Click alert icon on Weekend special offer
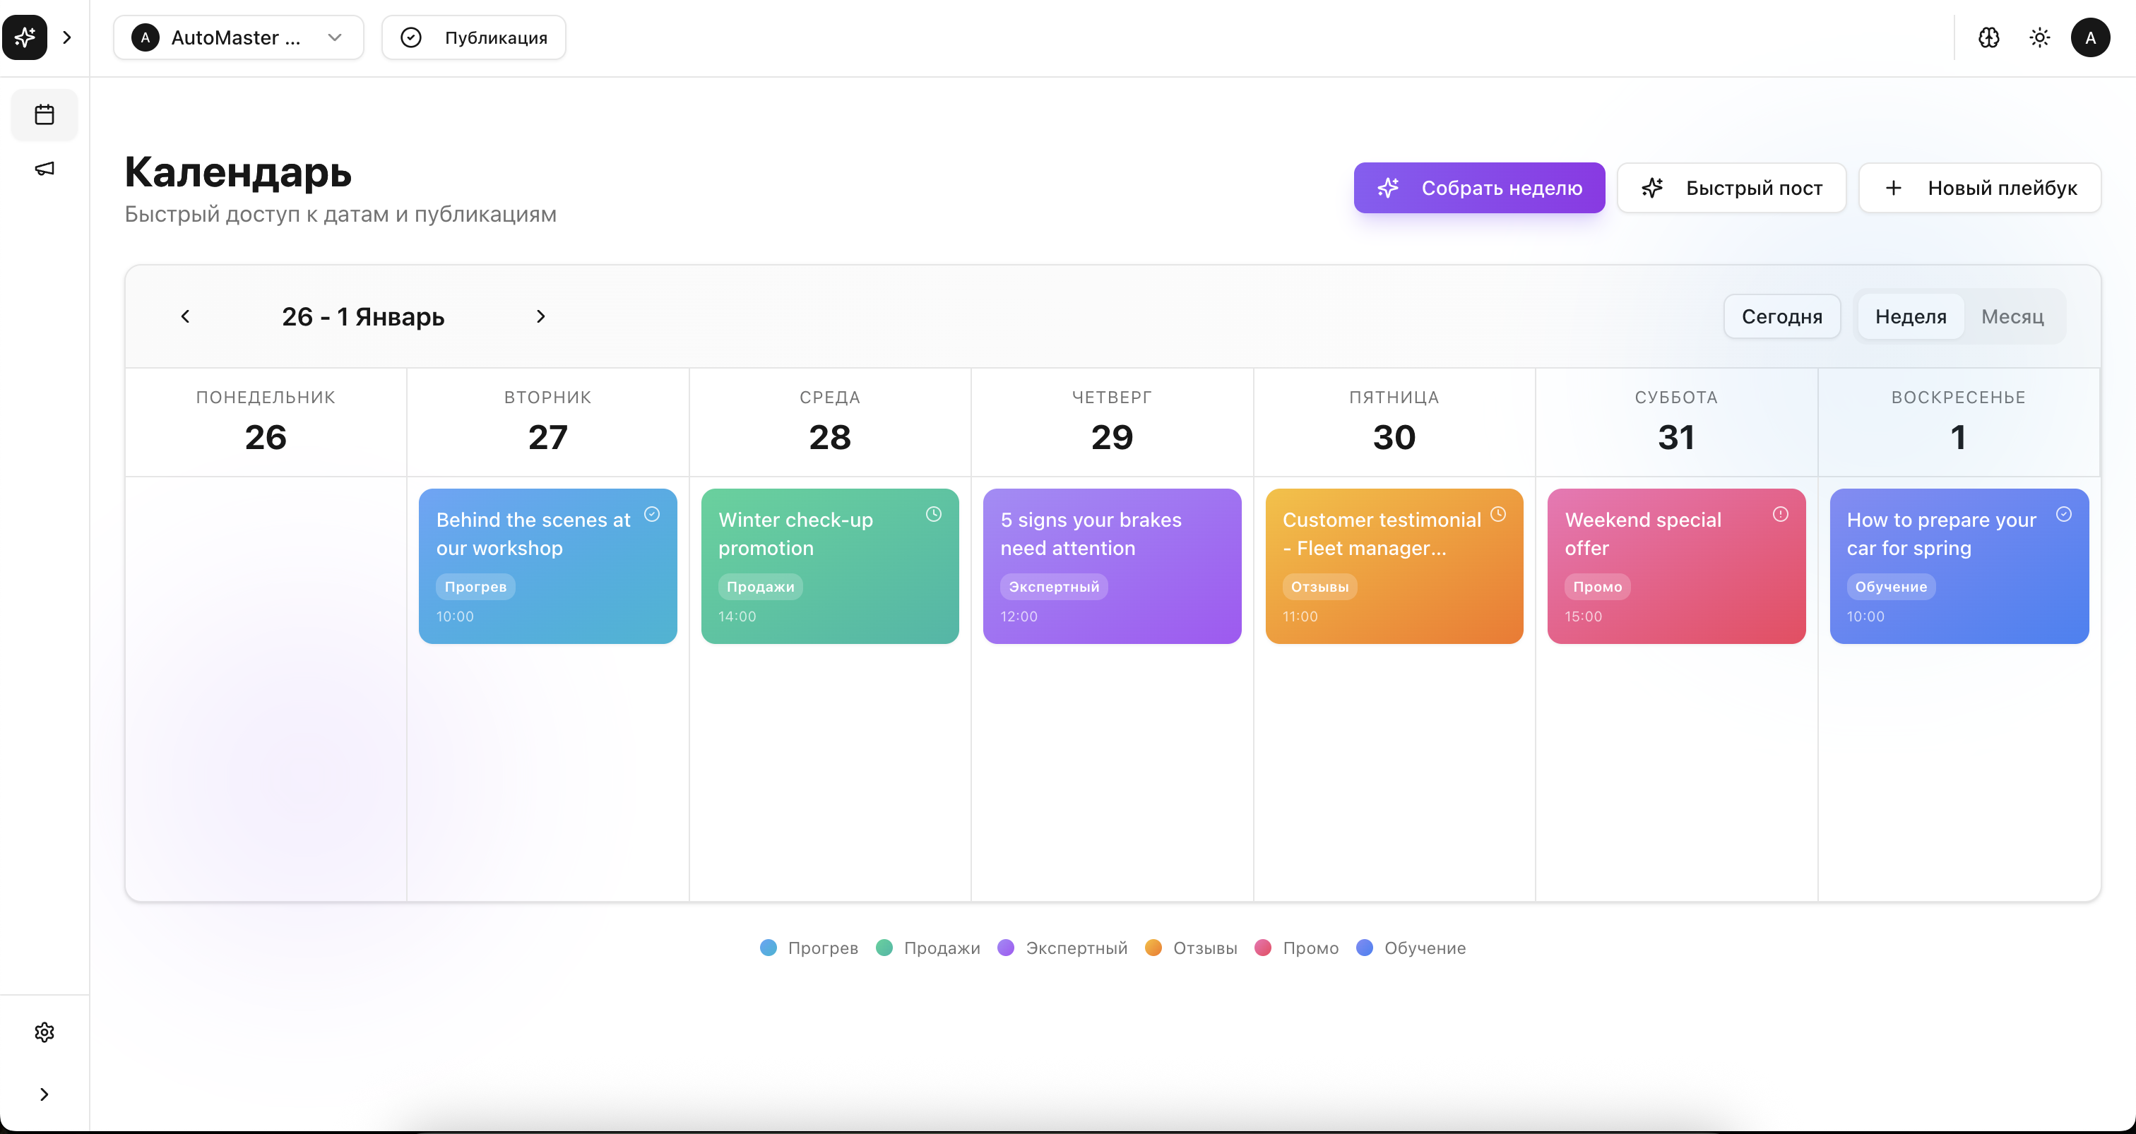2136x1134 pixels. (1780, 514)
